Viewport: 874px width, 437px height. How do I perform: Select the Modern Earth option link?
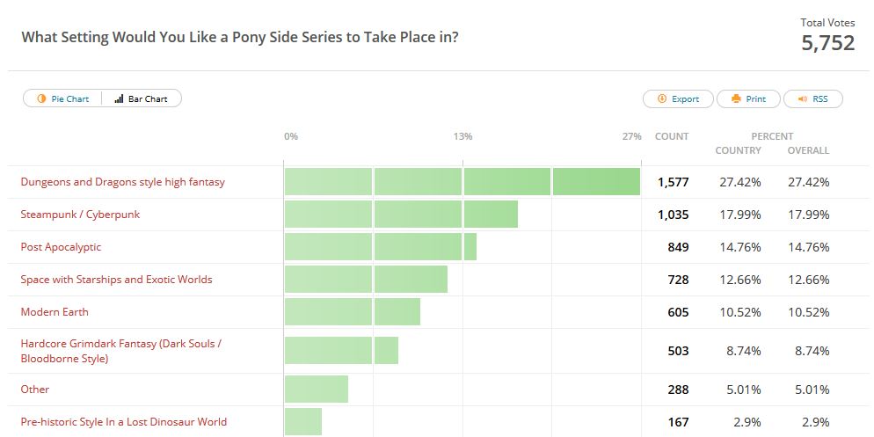tap(55, 312)
